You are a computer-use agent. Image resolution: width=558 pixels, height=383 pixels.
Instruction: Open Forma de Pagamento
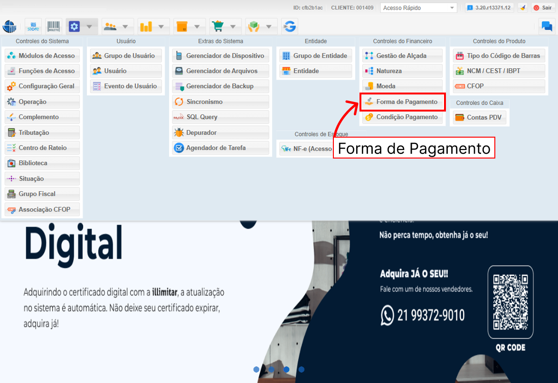403,102
